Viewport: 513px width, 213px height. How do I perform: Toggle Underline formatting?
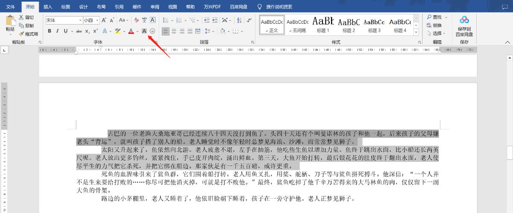coord(65,31)
